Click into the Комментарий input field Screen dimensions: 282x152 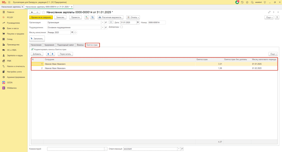tap(75, 149)
